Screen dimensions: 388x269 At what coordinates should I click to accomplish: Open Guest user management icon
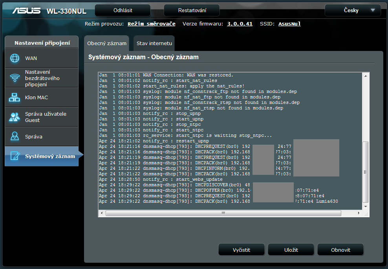tap(15, 117)
